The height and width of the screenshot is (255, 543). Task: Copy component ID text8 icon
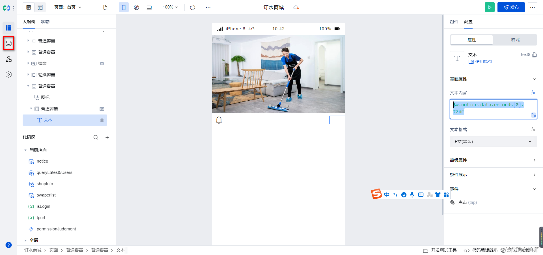tap(535, 55)
